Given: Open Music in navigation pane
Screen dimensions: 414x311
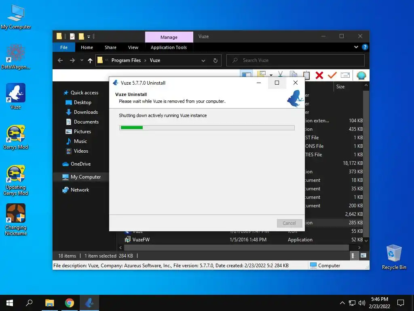Looking at the screenshot, I should pos(80,141).
